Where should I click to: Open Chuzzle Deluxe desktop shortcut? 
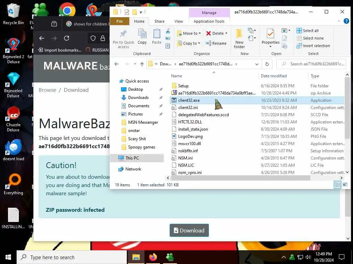13,119
